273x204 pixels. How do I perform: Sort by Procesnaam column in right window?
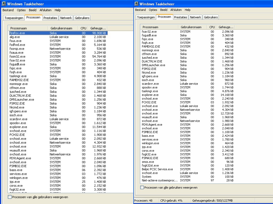tap(159, 27)
